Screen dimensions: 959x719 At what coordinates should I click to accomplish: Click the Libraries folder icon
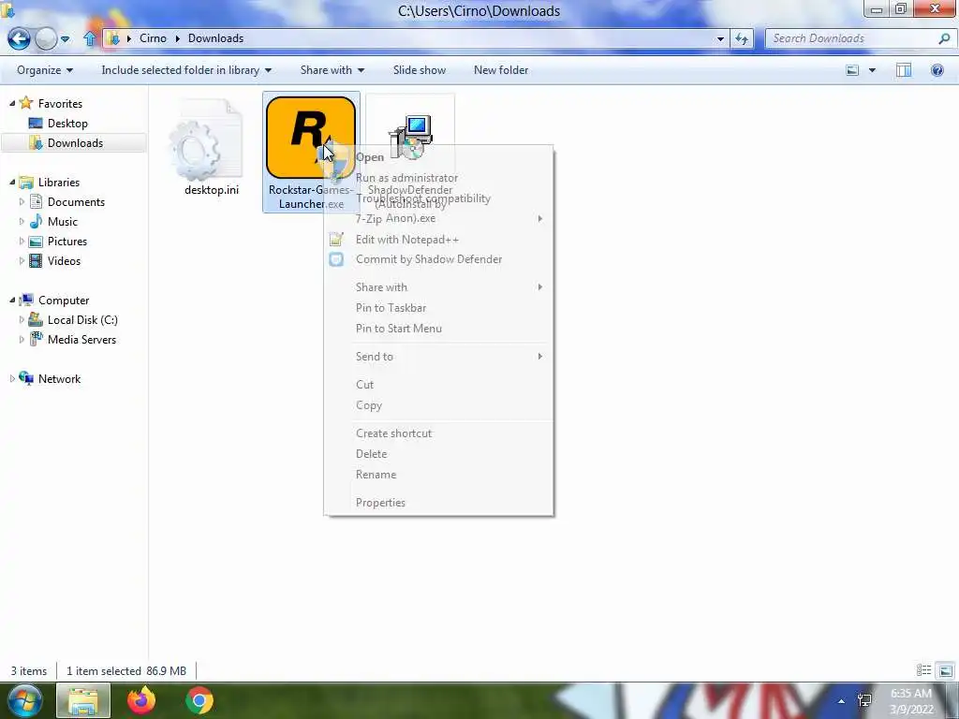26,183
